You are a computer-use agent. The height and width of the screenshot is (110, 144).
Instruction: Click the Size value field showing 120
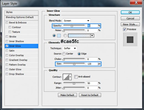(x=92, y=64)
